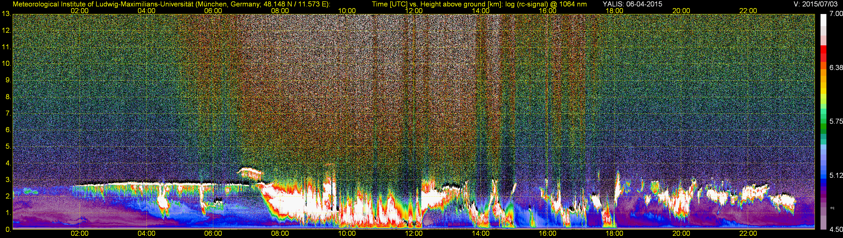
Task: Click the 1 km height axis label
Action: tap(8, 213)
